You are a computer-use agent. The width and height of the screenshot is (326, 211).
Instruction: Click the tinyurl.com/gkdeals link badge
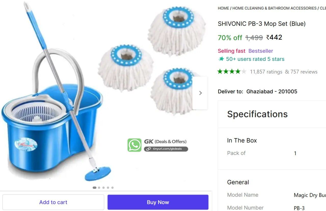point(166,149)
